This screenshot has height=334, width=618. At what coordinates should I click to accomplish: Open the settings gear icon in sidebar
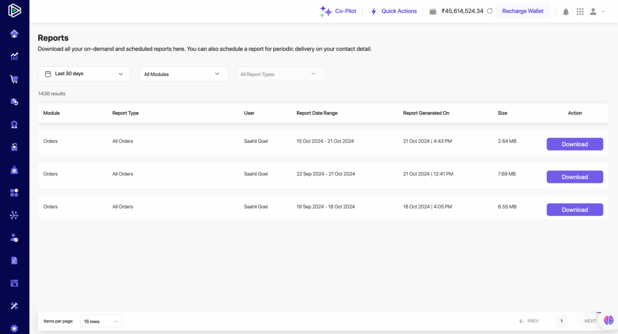click(x=14, y=329)
